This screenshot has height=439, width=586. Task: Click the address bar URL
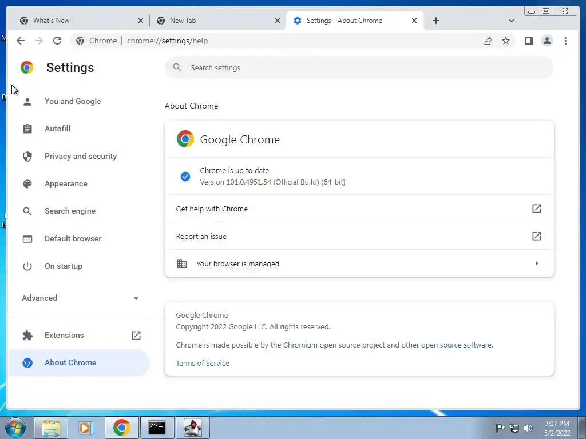[x=167, y=41]
